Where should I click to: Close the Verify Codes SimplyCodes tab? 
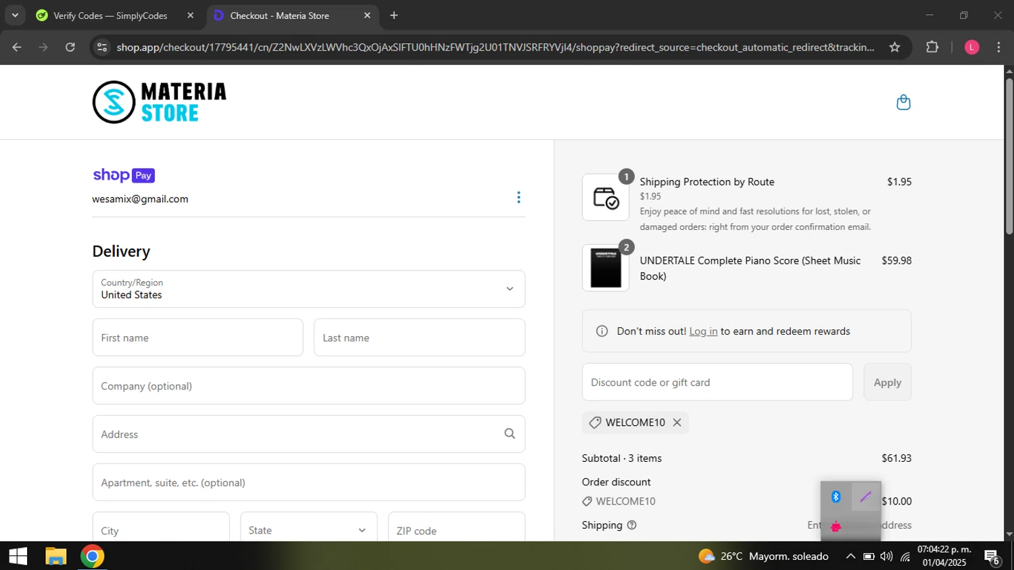pyautogui.click(x=191, y=16)
